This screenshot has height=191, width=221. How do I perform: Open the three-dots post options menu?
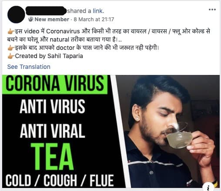click(x=212, y=10)
